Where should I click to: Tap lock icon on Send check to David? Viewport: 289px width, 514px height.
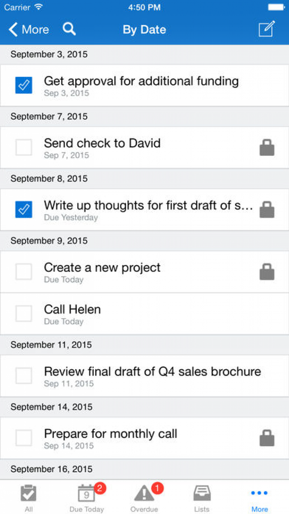(x=267, y=148)
